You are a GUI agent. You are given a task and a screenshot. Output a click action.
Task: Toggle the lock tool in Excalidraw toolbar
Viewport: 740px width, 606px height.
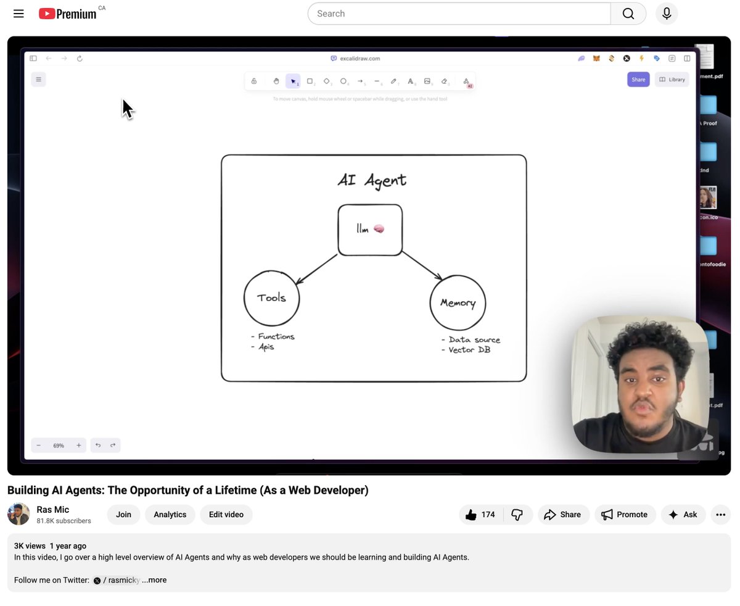(253, 81)
